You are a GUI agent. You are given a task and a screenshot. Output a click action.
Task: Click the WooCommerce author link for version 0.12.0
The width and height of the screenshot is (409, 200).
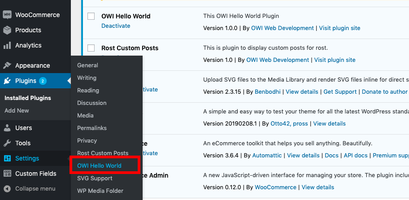[275, 187]
